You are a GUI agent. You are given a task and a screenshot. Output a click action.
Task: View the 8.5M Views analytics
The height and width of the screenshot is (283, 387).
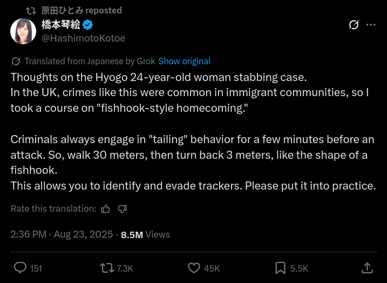(145, 234)
